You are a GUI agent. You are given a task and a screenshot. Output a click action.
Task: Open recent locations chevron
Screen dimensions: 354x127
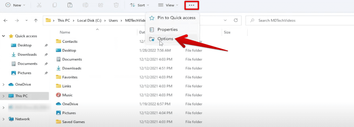point(27,20)
